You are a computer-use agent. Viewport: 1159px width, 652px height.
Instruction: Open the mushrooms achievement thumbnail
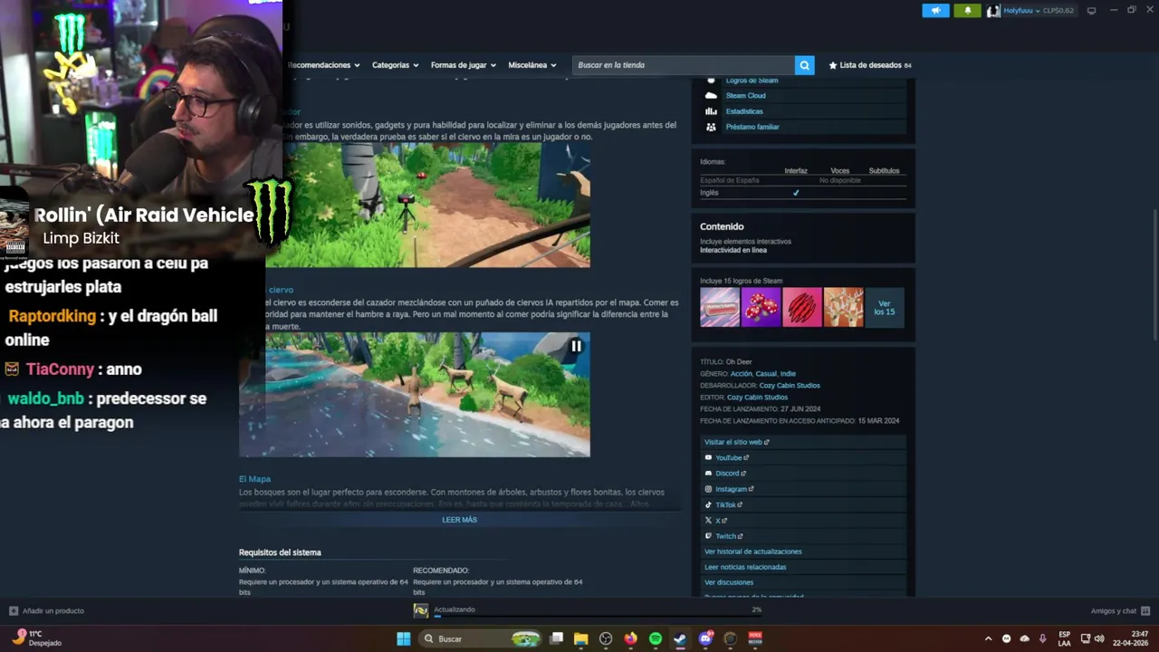pos(761,308)
